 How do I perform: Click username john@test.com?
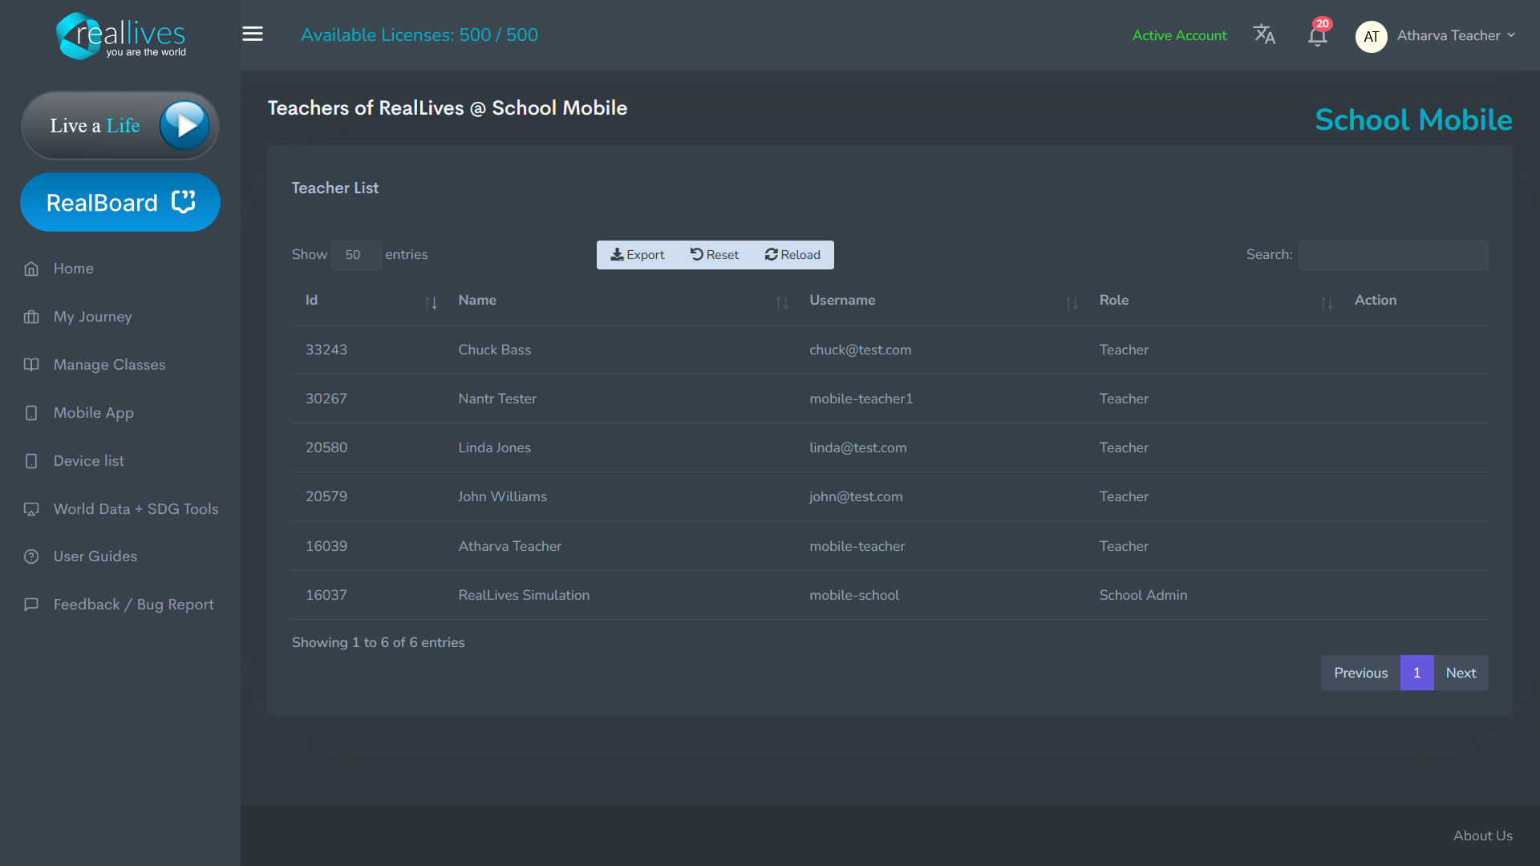click(x=856, y=497)
